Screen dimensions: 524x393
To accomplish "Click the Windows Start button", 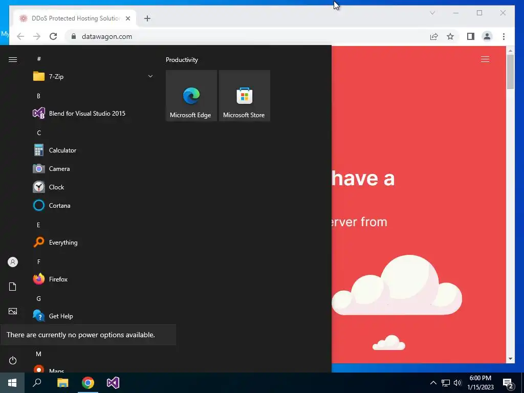I will [12, 383].
